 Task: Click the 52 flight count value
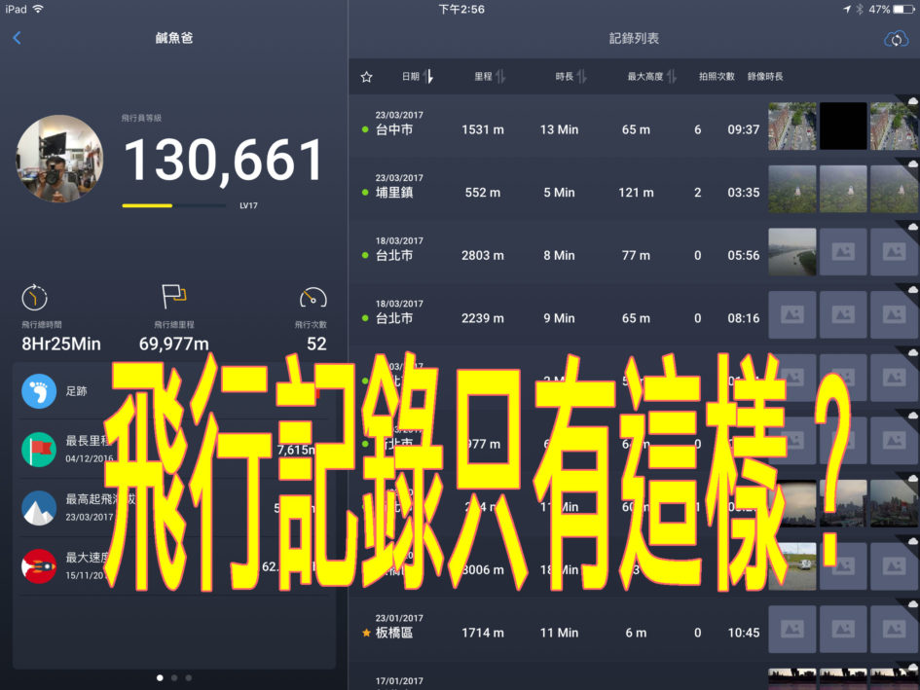(x=316, y=344)
